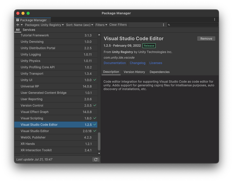The height and width of the screenshot is (182, 233).
Task: Open the Filters dropdown
Action: coord(101,25)
